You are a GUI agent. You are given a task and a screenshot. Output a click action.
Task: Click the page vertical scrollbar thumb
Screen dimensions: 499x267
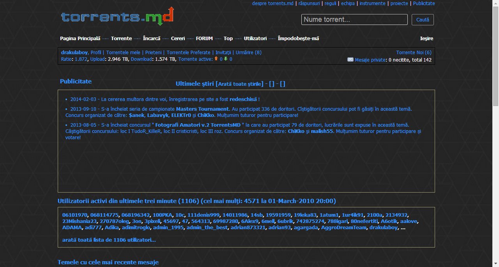tap(495, 57)
